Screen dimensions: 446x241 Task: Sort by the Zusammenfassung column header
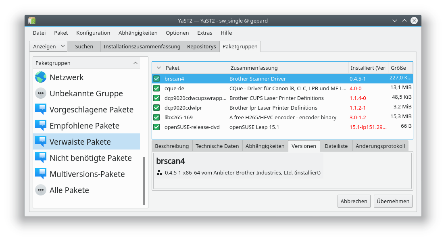288,68
